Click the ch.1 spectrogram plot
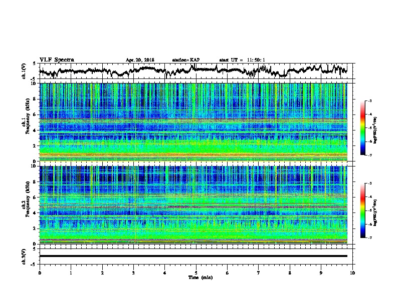397x306 pixels. [193, 122]
